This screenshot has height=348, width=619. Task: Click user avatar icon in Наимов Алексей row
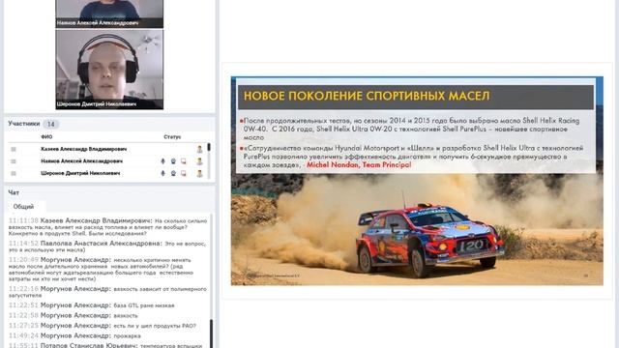[200, 161]
